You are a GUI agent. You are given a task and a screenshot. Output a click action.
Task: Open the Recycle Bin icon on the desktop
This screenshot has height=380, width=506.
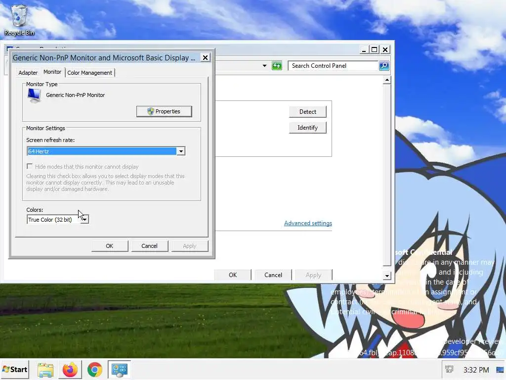[19, 20]
